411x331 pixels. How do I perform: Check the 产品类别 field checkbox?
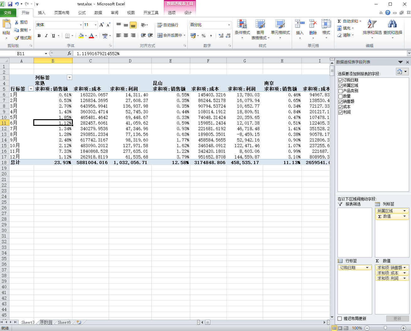pos(340,91)
